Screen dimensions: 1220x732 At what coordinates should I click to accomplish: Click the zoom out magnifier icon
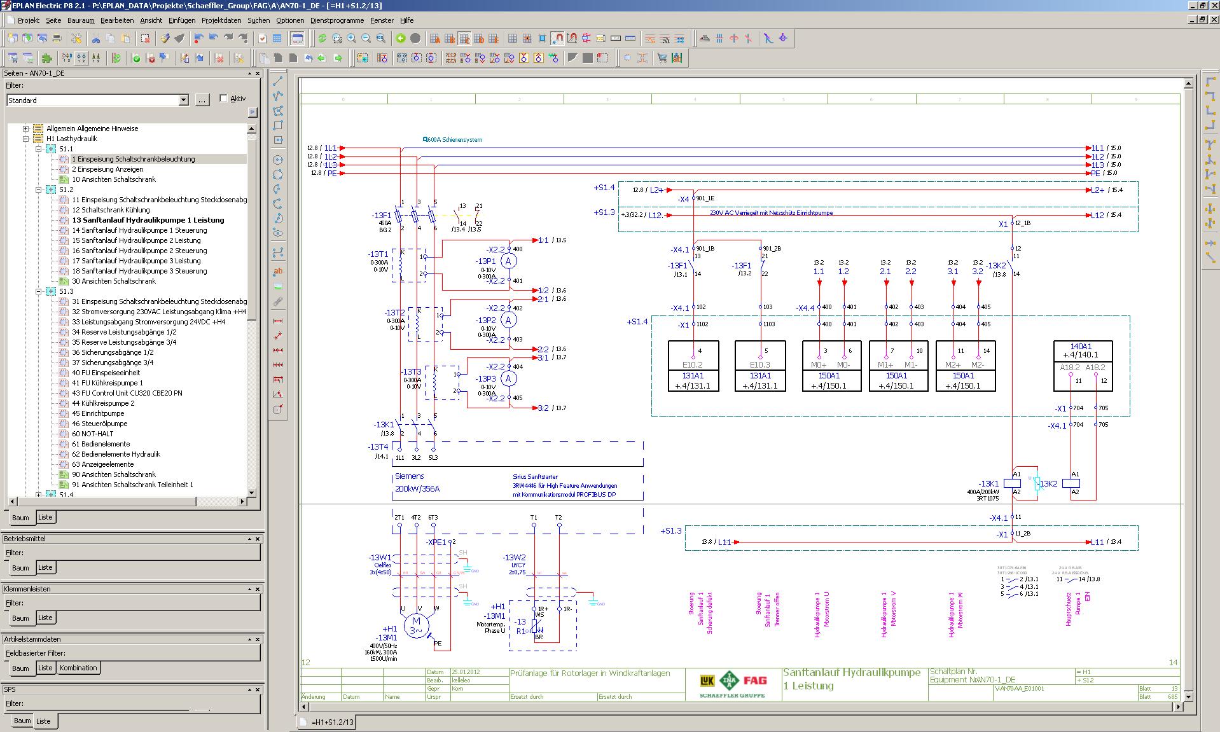tap(366, 38)
